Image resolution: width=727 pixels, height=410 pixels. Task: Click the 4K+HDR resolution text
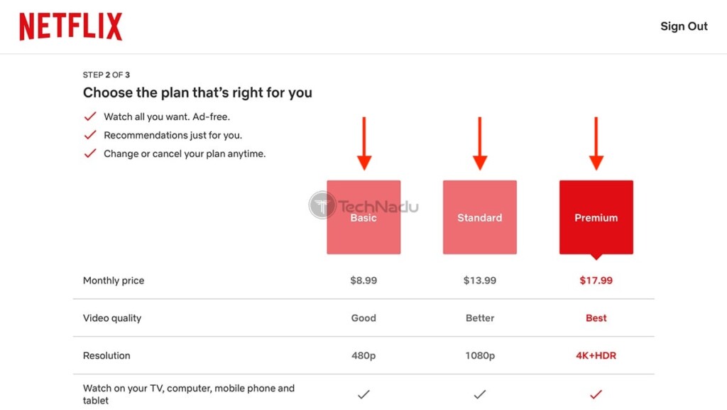coord(596,355)
